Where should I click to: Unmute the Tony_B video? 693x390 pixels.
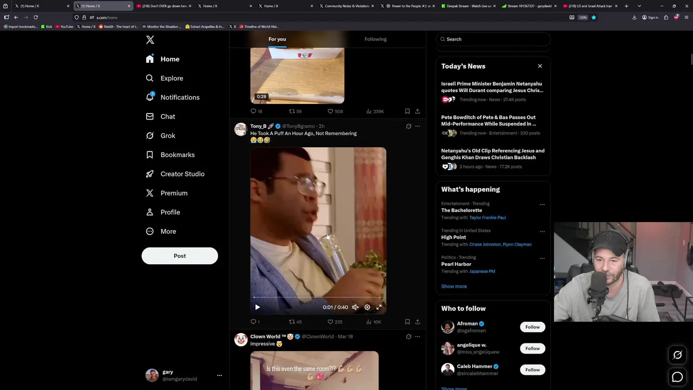pyautogui.click(x=355, y=307)
